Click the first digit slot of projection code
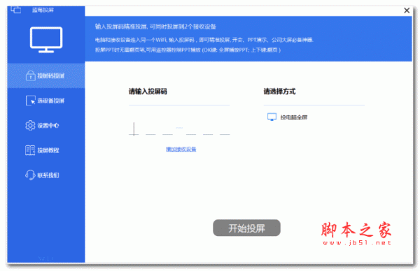 tap(134, 129)
